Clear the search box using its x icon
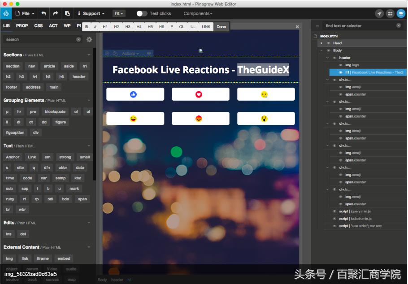The image size is (408, 284). [x=79, y=39]
